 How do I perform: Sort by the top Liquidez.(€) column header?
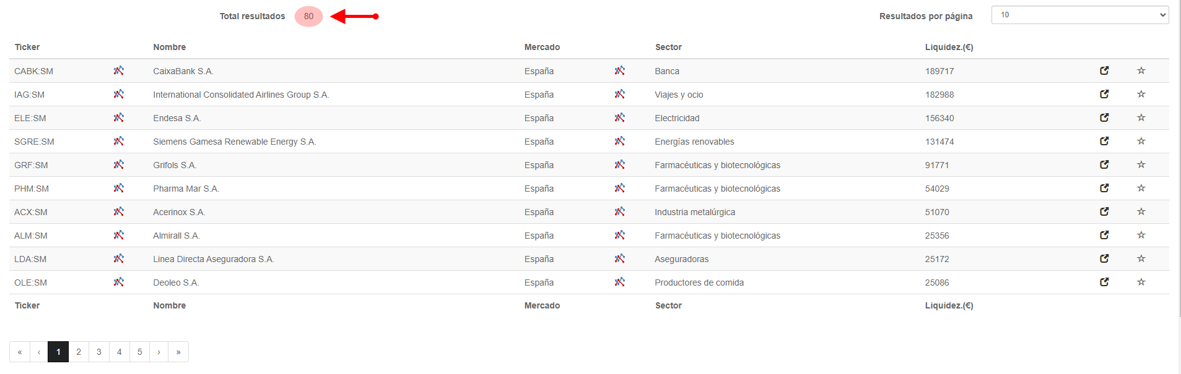click(x=949, y=47)
